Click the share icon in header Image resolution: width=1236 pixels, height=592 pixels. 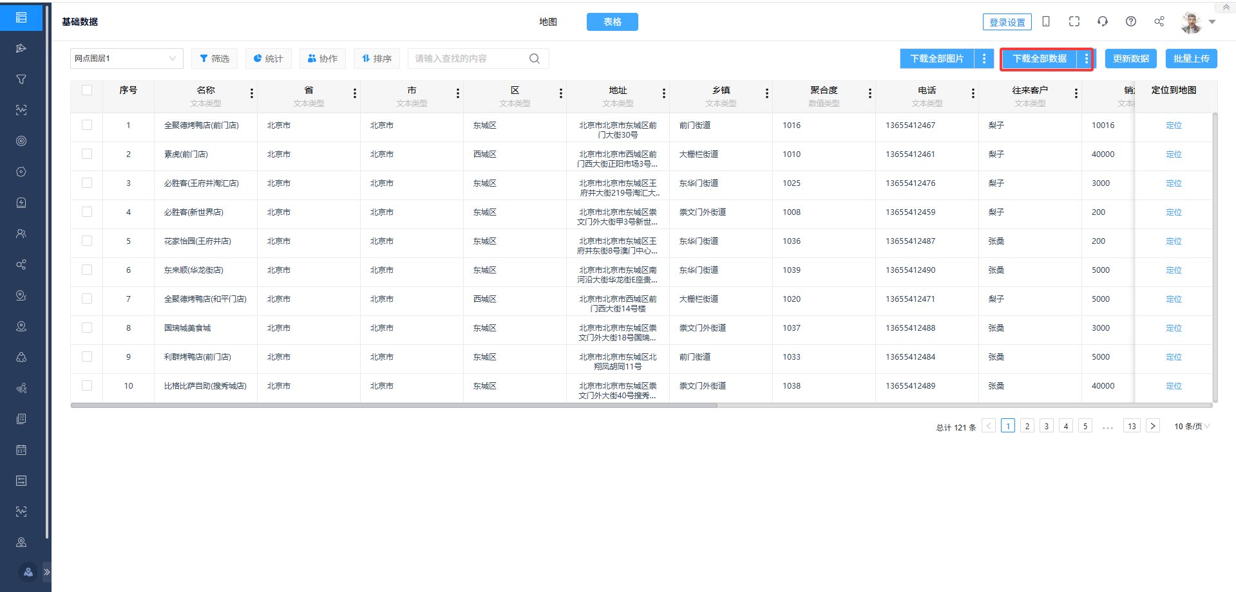[1159, 21]
